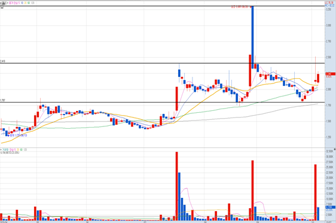The width and height of the screenshot is (336, 223).
Task: Click the 1.500 label on the price axis
Action: (x=328, y=121)
